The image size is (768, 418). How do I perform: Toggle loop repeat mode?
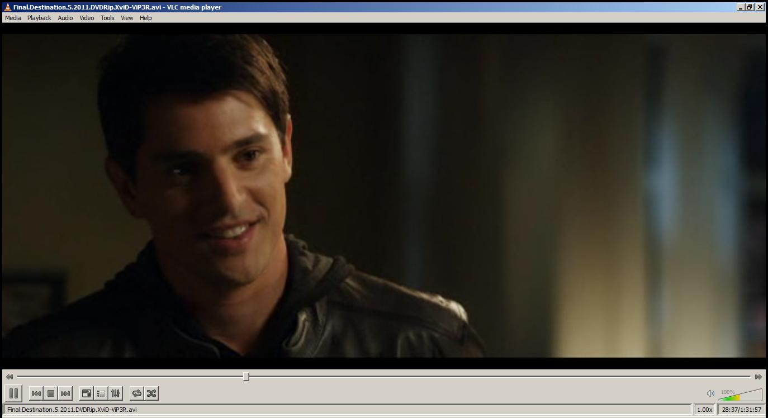(137, 393)
